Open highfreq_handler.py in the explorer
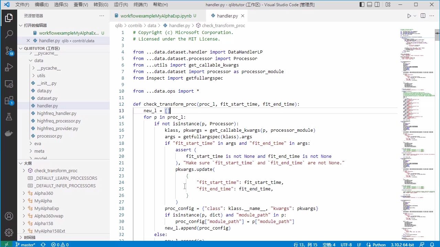 [x=57, y=113]
